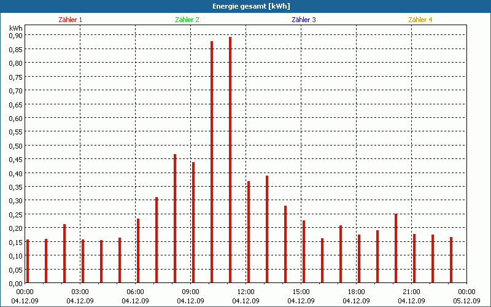Click the red bar at 17:00
491x307 pixels.
(341, 254)
